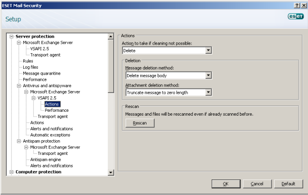Viewport: 308px width, 195px height.
Task: Select Performance under Antivirus VSAPI 2.5
Action: [x=57, y=110]
